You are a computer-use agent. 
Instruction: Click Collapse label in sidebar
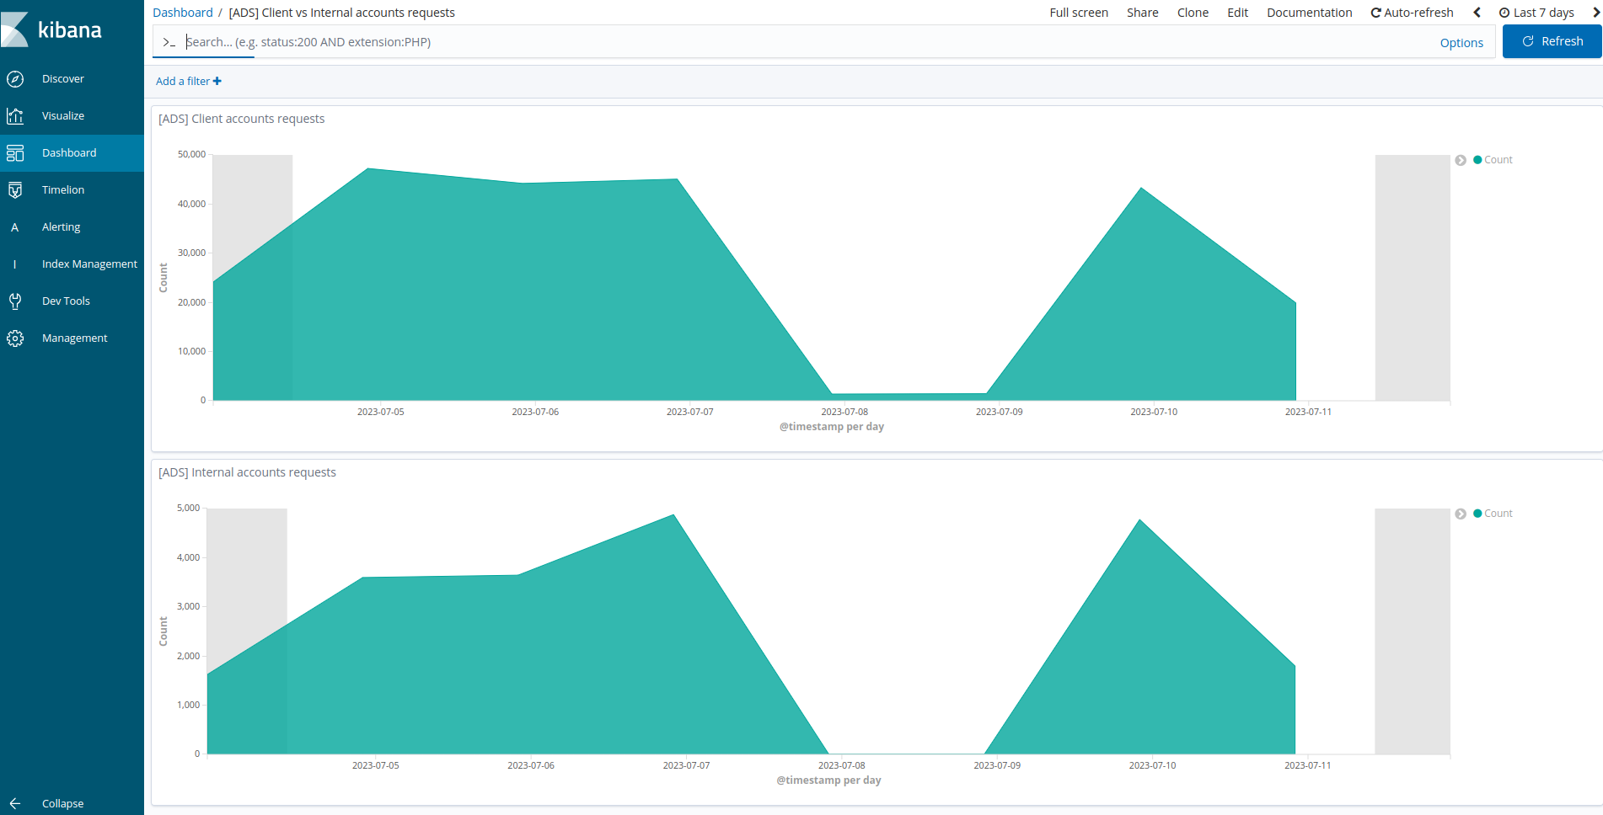click(x=63, y=804)
